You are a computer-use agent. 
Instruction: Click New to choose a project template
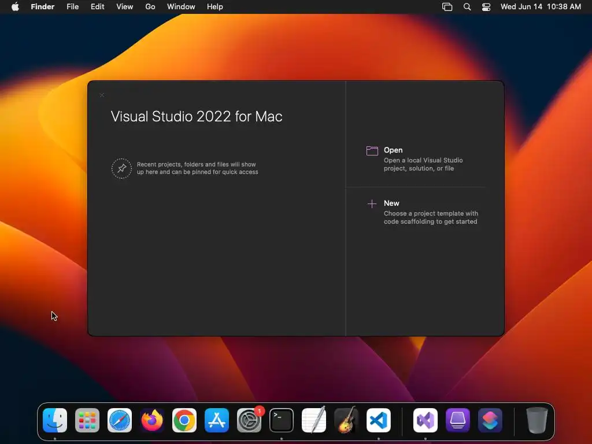(391, 203)
